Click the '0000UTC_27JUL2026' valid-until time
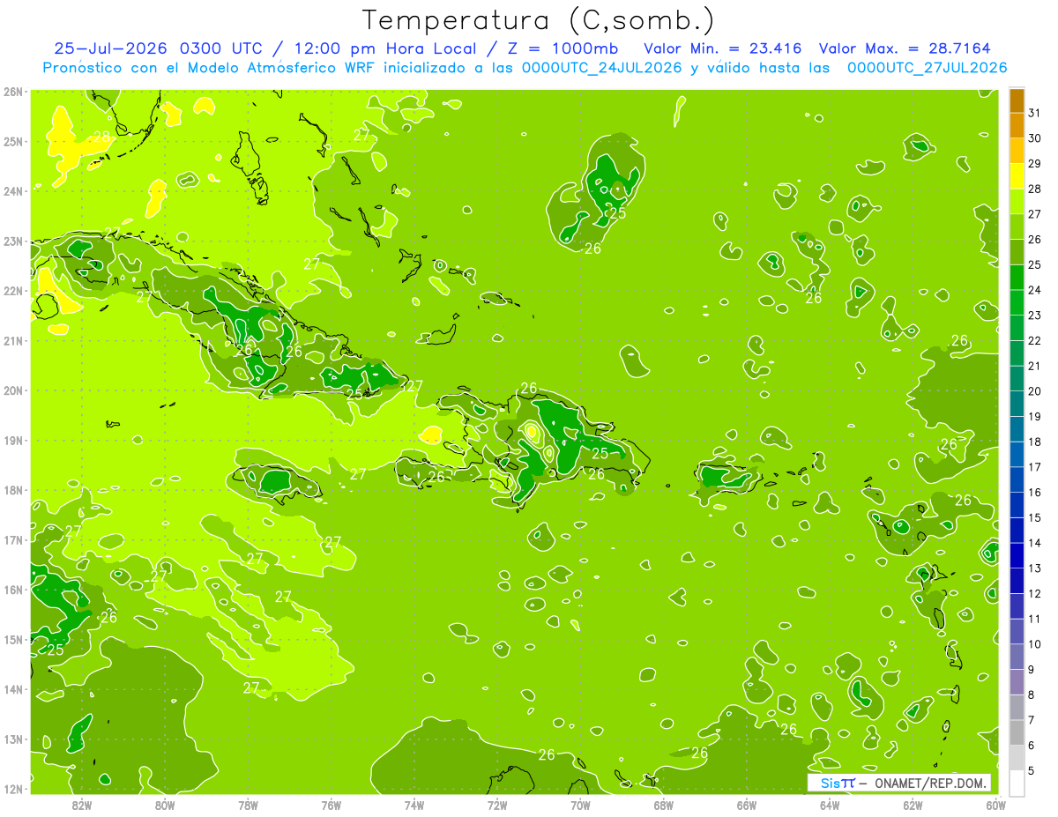Viewport: 1058px width, 817px height. pyautogui.click(x=927, y=67)
